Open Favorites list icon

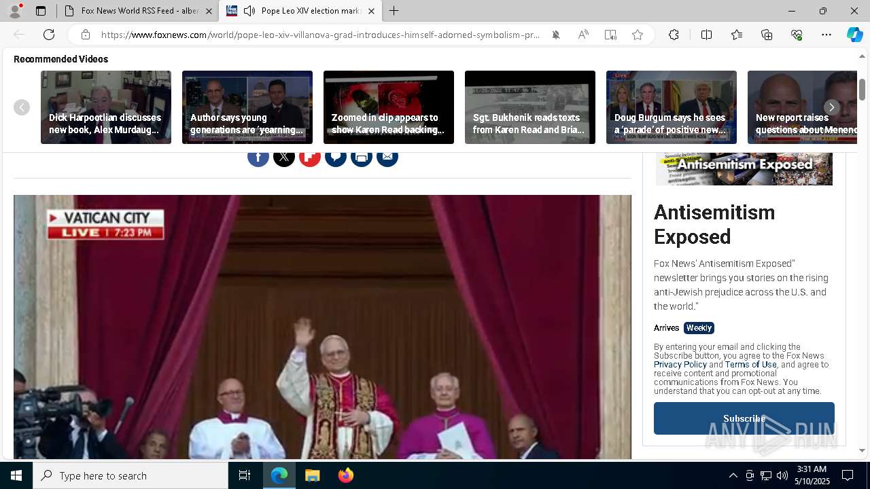737,35
